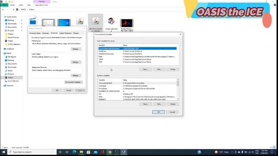Select the dark red video thumbnail
The image size is (278, 156).
point(127,23)
